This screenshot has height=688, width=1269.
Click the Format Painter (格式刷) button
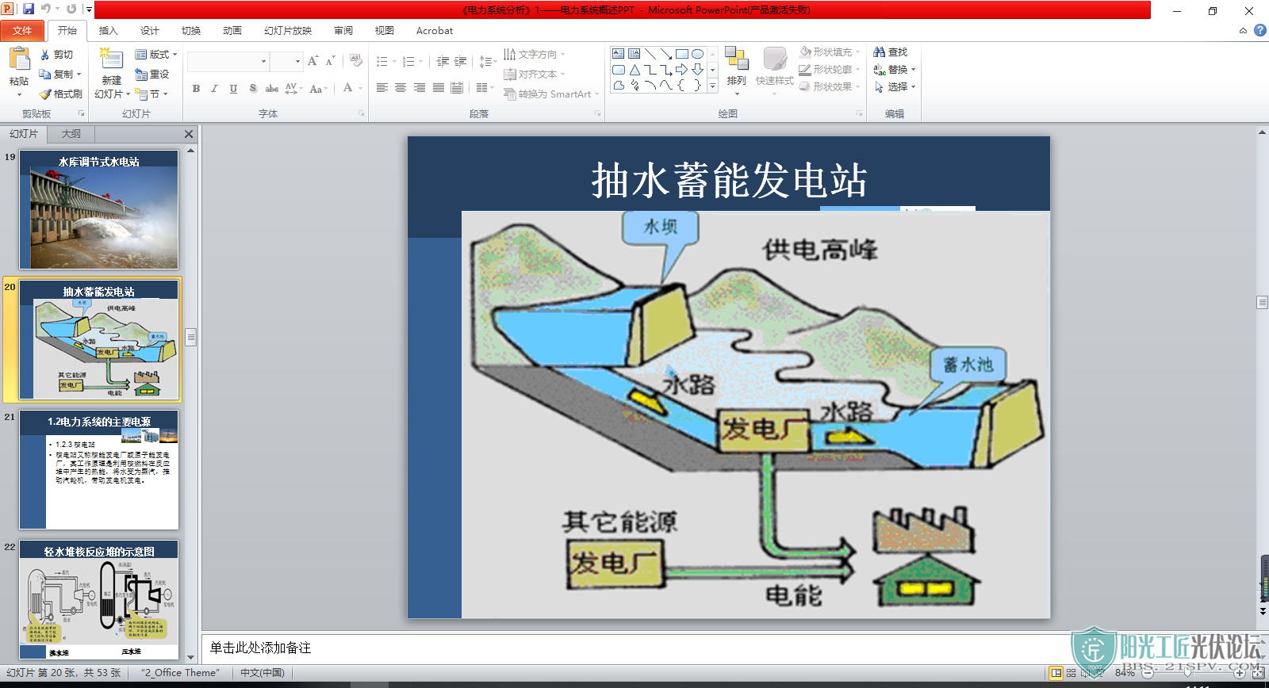click(61, 94)
